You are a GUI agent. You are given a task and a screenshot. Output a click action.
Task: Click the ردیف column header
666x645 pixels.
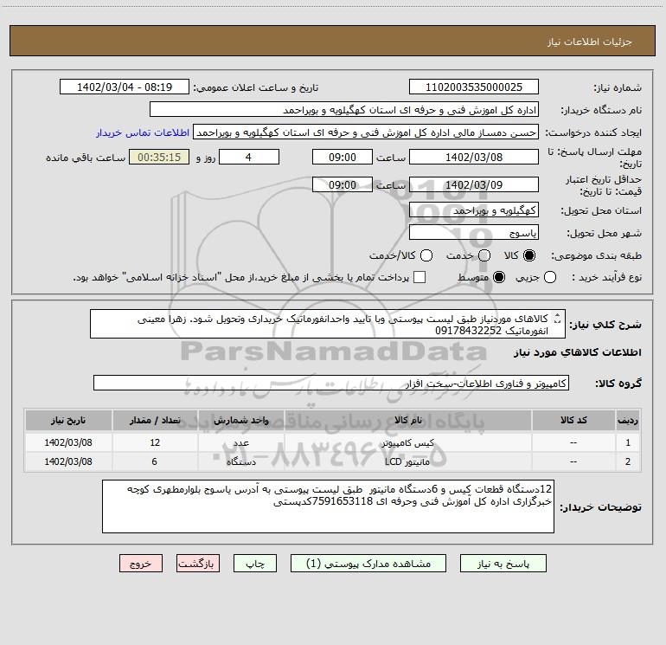click(628, 420)
